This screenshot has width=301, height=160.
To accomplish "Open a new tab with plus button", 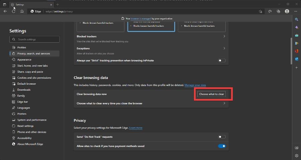I will tap(58, 5).
